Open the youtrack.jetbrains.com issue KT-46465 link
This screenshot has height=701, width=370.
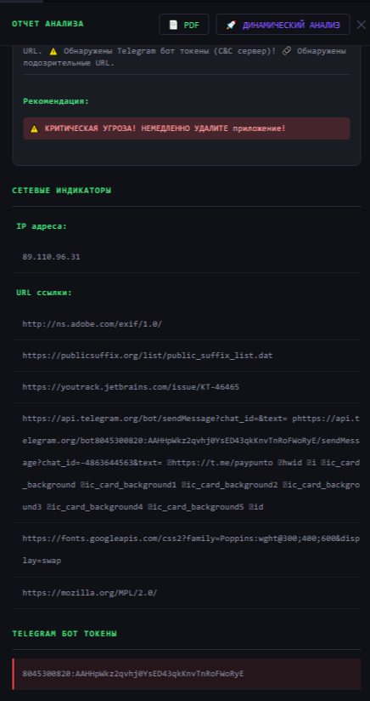(131, 387)
